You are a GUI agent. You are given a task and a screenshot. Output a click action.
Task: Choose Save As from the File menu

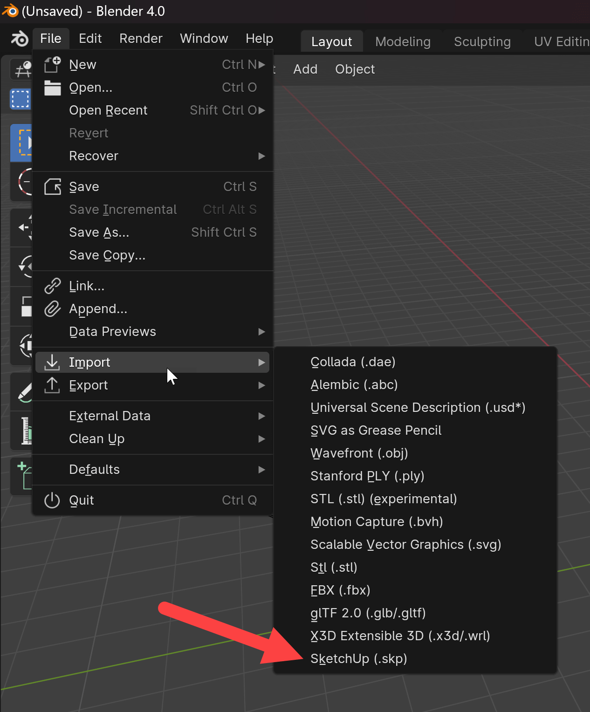[x=99, y=232]
